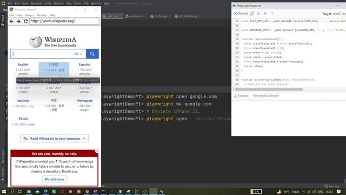Open the Project tool window sidebar

click(x=3, y=20)
